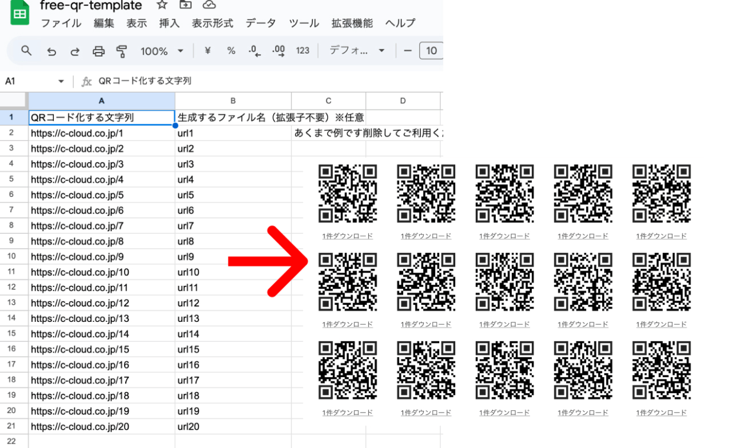Open the 123 number format menu
This screenshot has height=448, width=732.
303,51
